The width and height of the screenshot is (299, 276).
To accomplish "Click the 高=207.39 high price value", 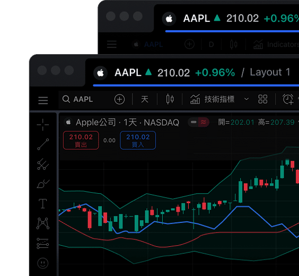I will pos(276,123).
